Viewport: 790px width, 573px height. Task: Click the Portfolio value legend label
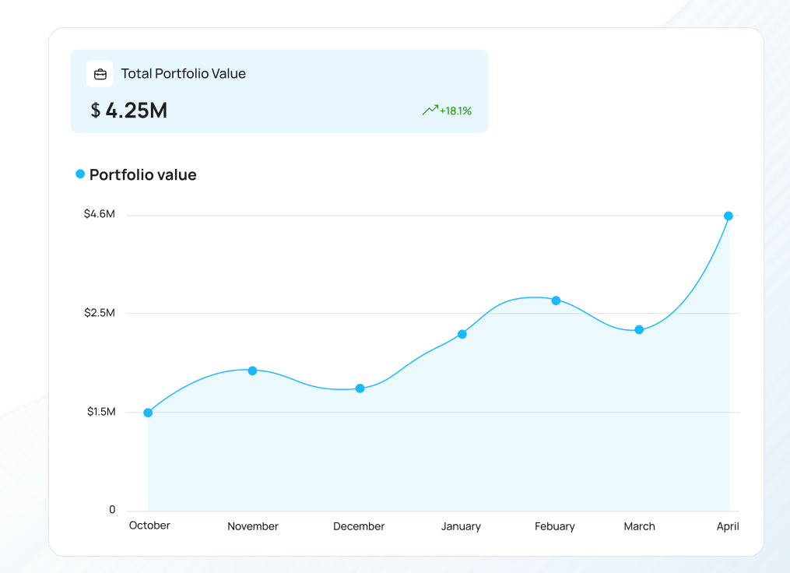[143, 175]
